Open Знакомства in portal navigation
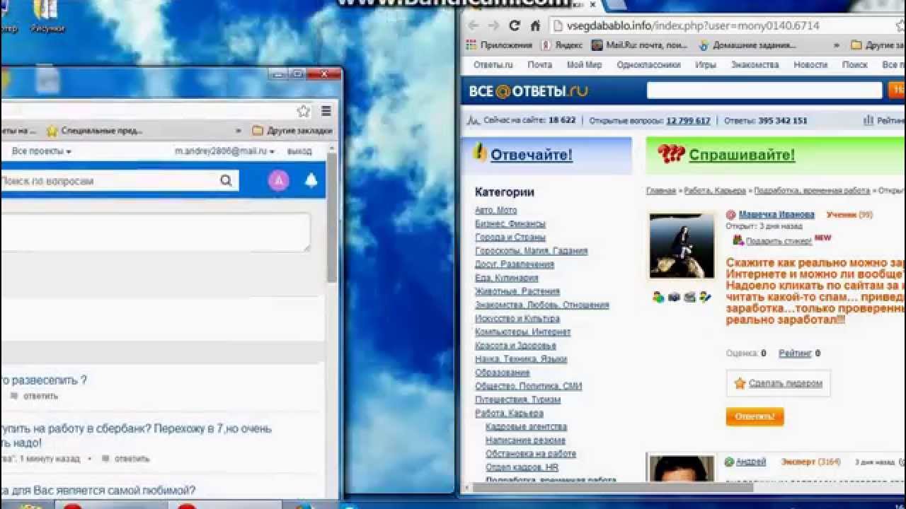The width and height of the screenshot is (906, 509). pyautogui.click(x=755, y=64)
